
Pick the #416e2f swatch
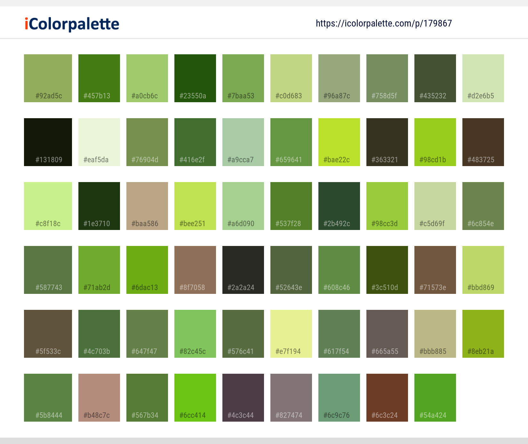(195, 142)
